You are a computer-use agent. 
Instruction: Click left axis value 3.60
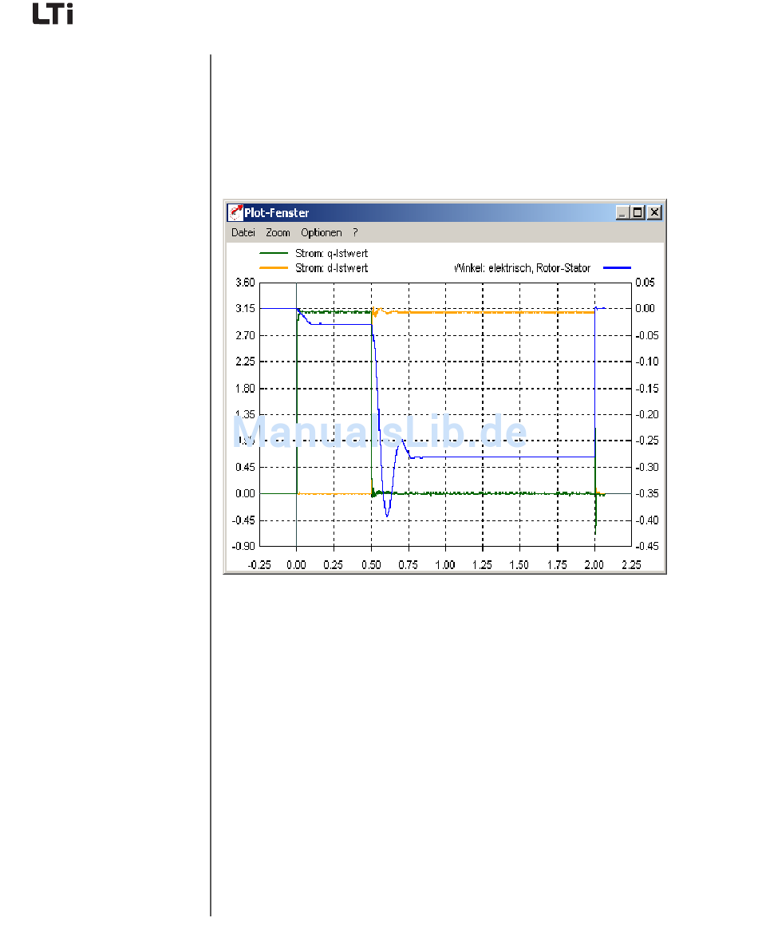[x=245, y=283]
